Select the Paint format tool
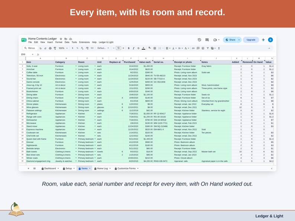295x221 pixels. [x=55, y=48]
